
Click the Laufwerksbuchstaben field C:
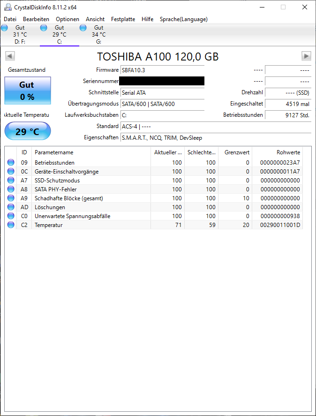162,115
